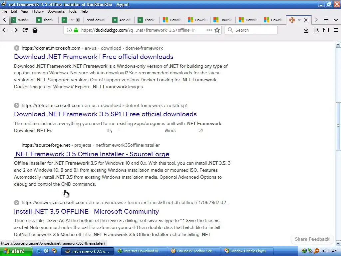The height and width of the screenshot is (256, 341).
Task: Switch to OnLineTV Toolbar Setup taskbar item
Action: (193, 251)
